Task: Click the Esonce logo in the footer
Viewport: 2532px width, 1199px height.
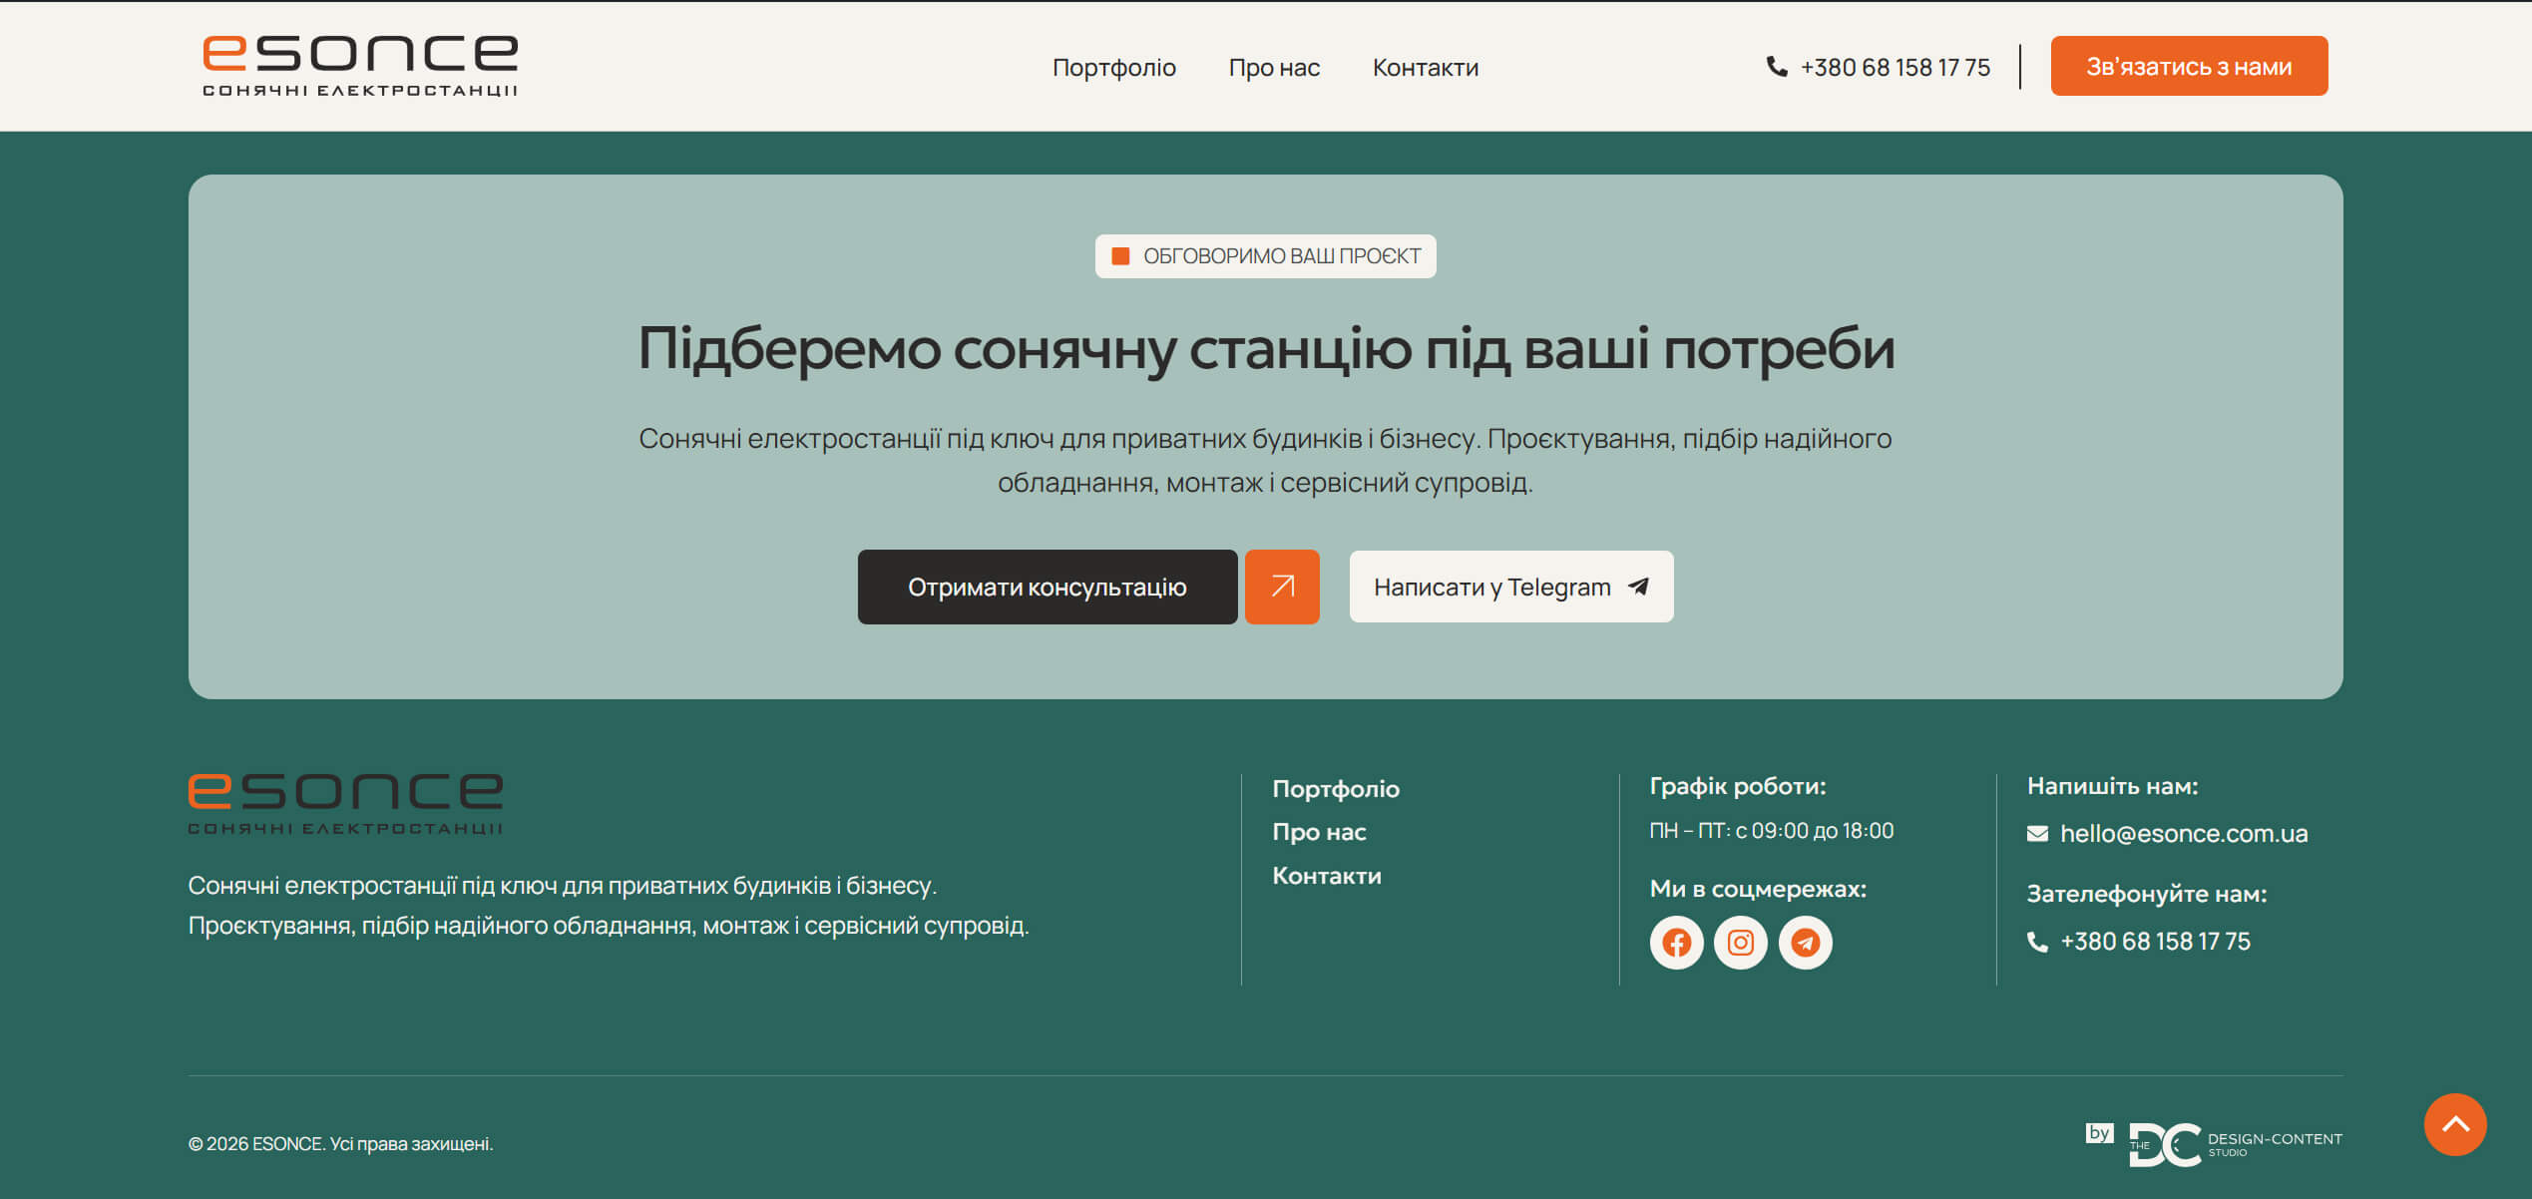Action: click(x=345, y=803)
